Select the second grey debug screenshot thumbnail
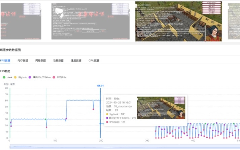 tap(91, 21)
